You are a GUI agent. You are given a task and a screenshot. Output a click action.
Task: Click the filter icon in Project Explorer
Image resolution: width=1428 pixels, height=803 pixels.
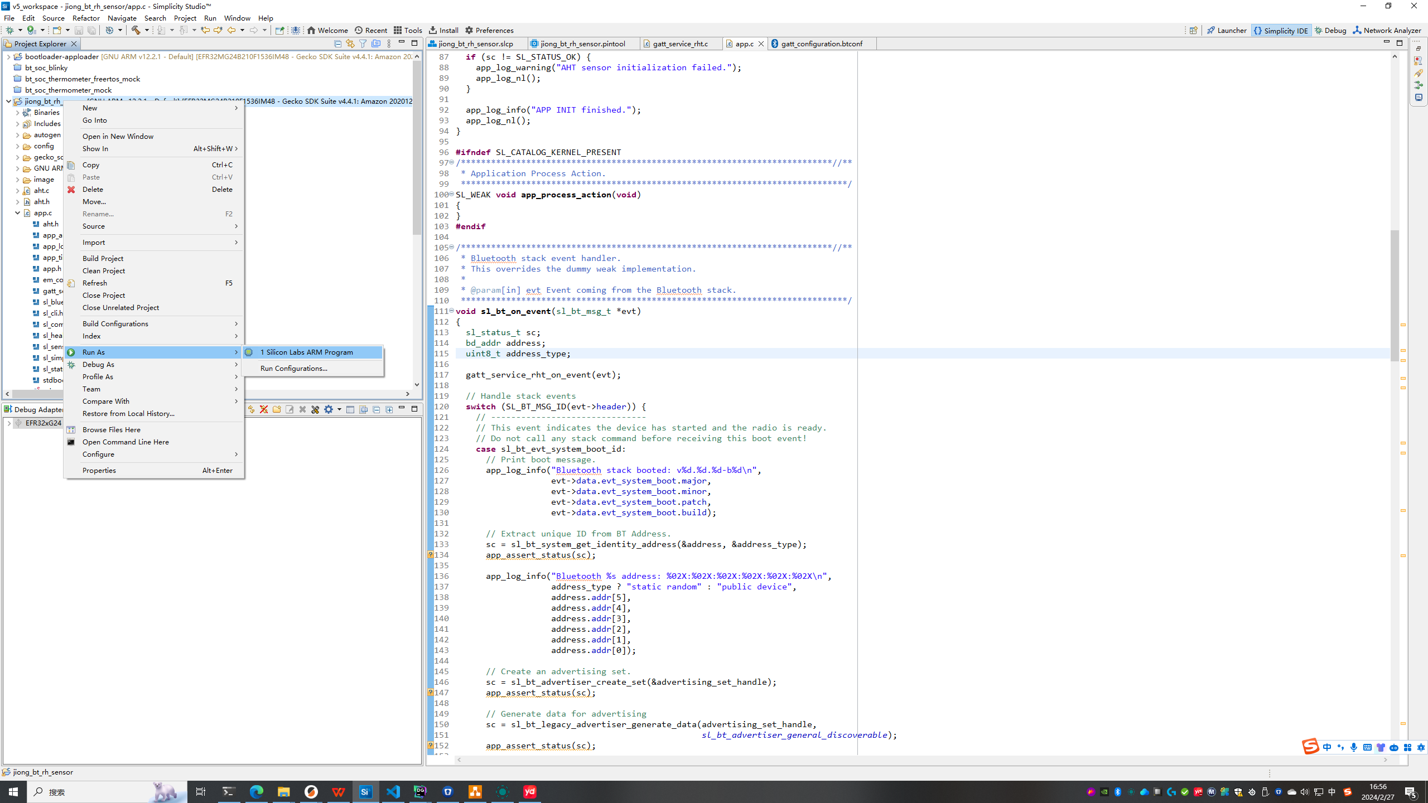tap(363, 43)
